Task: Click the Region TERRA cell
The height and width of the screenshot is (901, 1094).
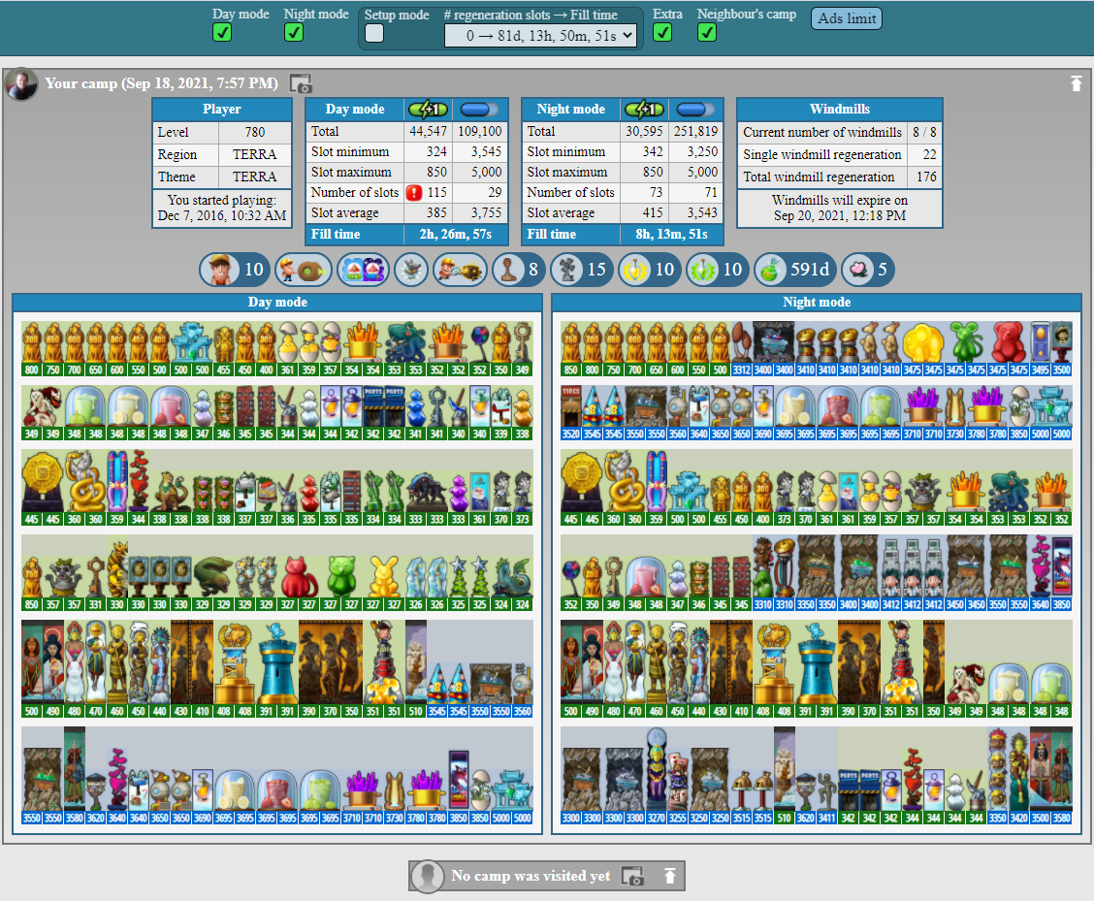Action: pyautogui.click(x=255, y=154)
